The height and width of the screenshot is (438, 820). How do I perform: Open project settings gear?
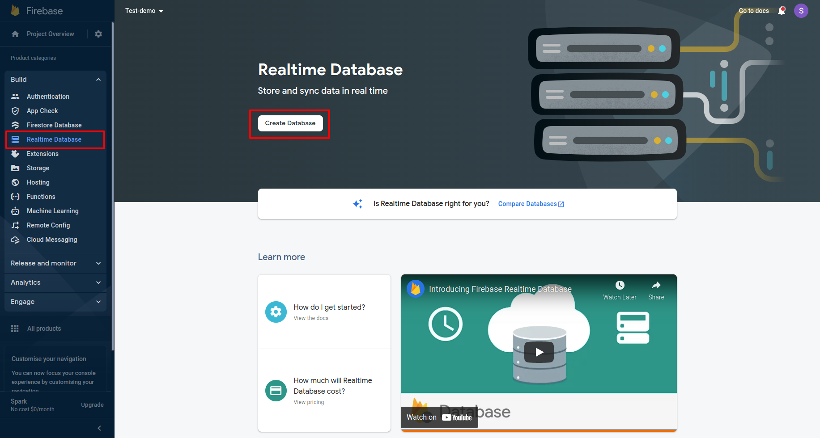tap(98, 34)
